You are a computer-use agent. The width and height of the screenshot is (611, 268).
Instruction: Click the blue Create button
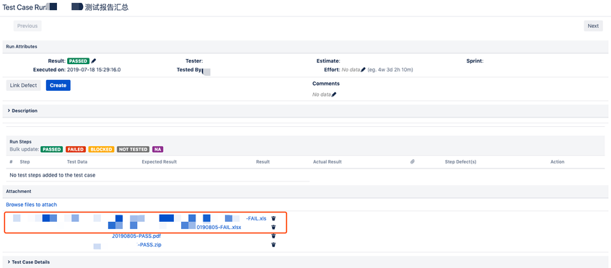[58, 85]
